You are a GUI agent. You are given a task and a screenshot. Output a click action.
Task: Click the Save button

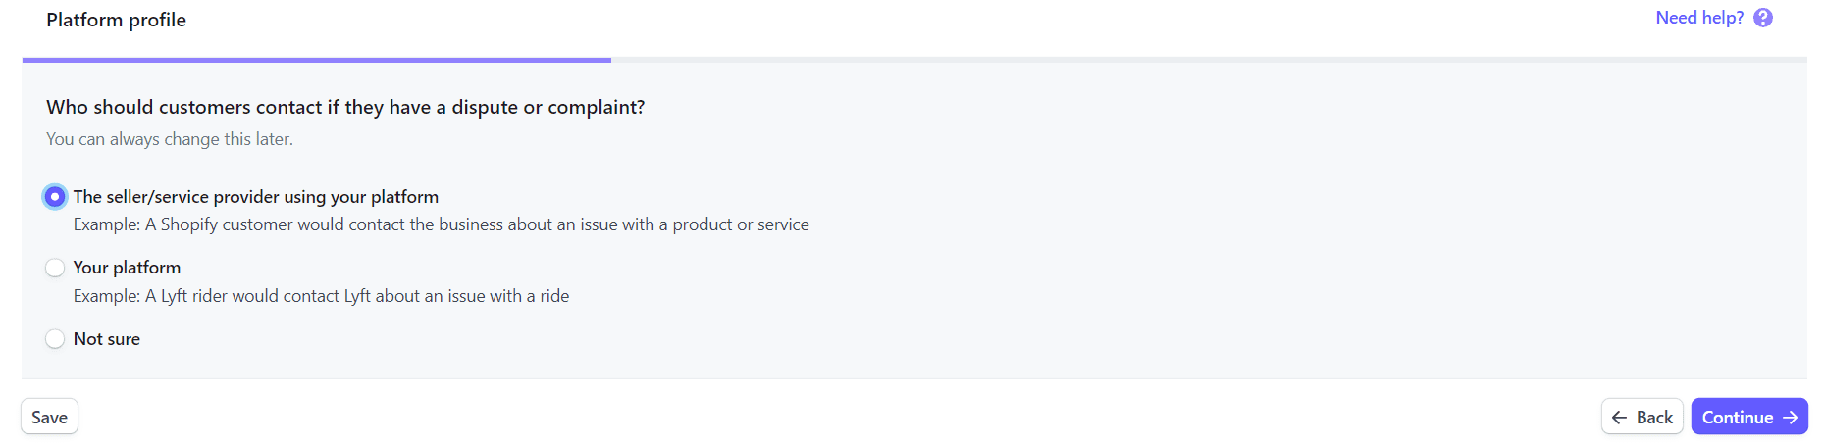[49, 418]
